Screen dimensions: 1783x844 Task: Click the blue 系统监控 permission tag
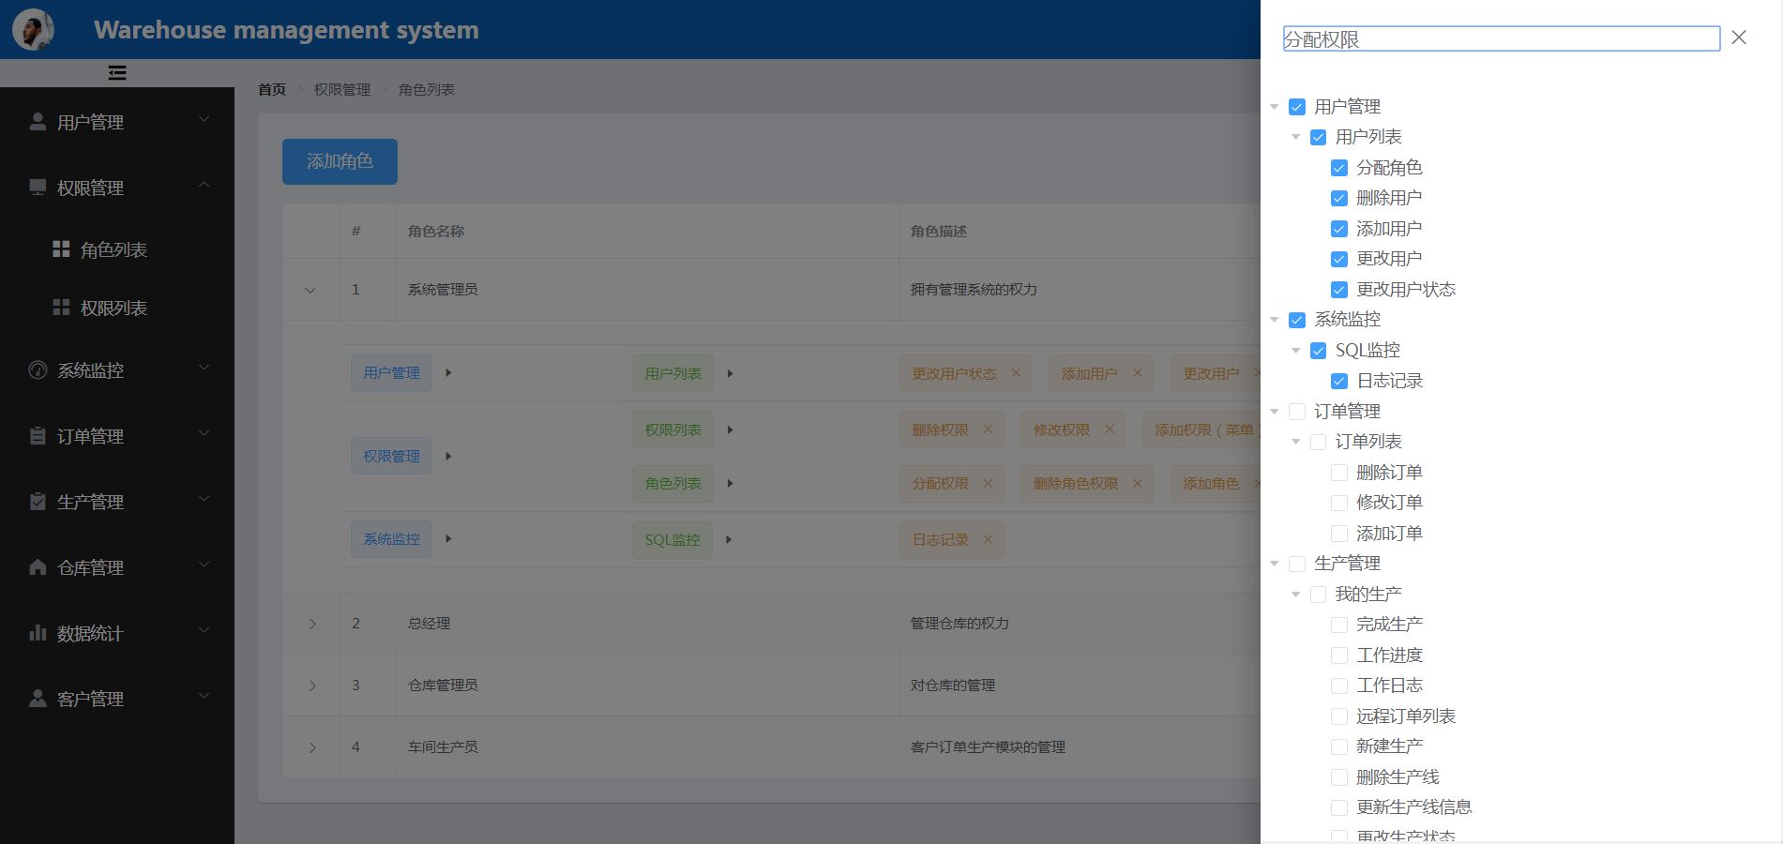391,539
